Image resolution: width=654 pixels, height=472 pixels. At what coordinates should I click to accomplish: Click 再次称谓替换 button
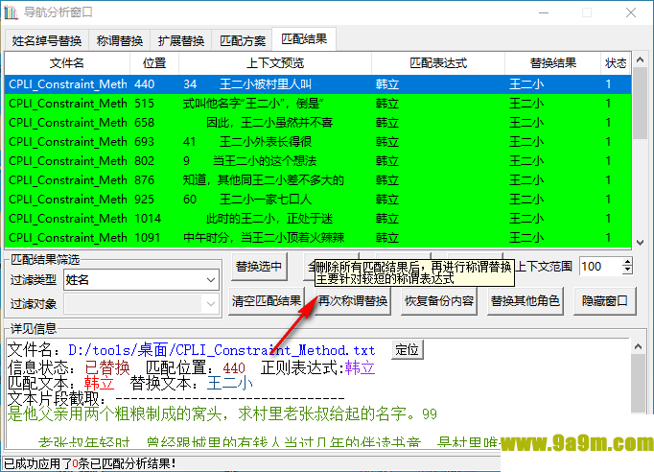[x=353, y=301]
